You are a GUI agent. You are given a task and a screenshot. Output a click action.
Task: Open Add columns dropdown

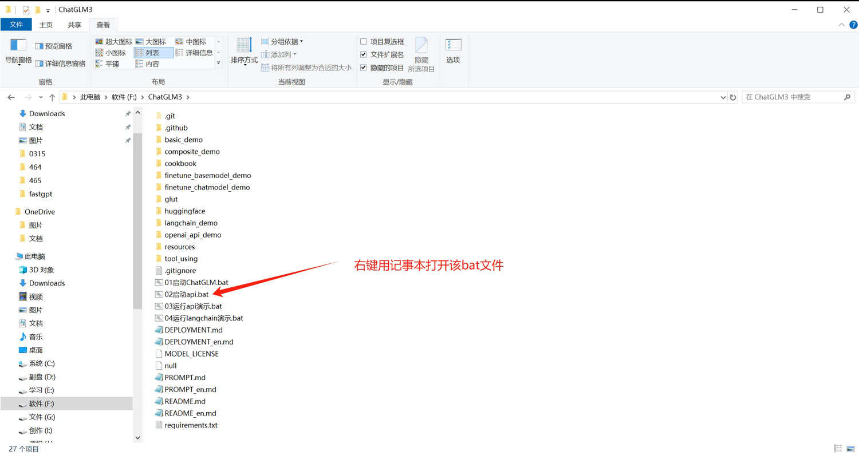coord(279,54)
